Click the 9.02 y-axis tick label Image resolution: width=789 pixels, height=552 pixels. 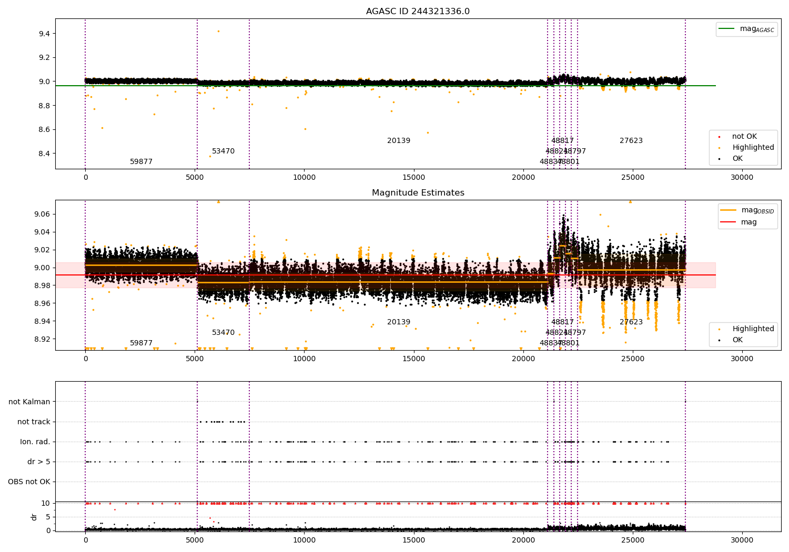[42, 250]
